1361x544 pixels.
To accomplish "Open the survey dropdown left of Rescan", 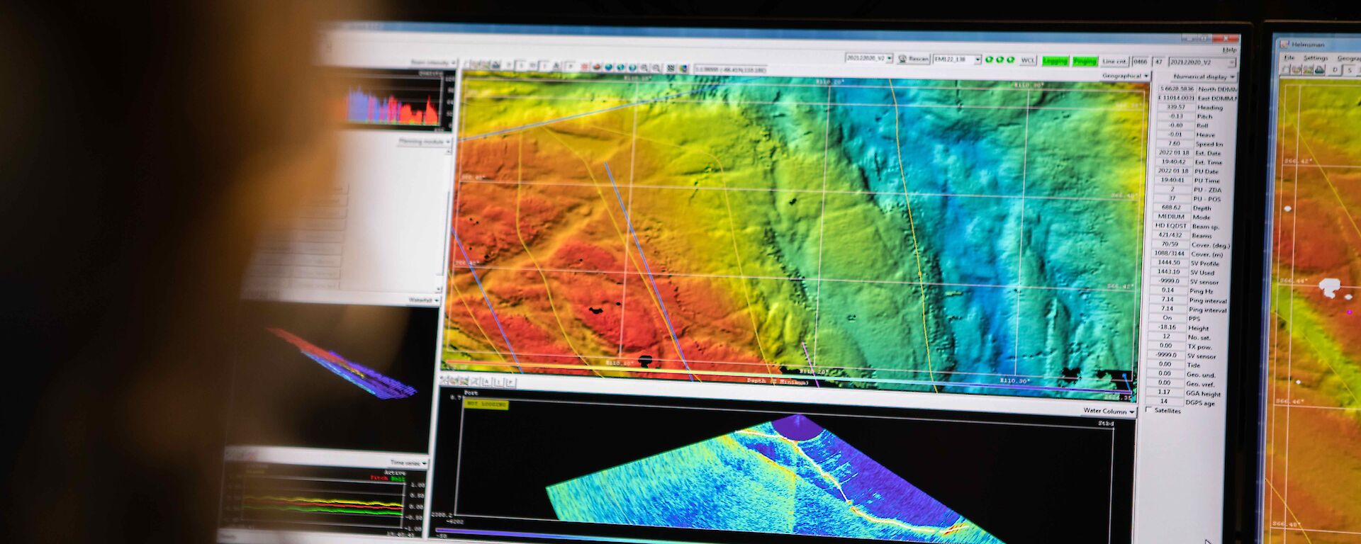I will coord(869,58).
